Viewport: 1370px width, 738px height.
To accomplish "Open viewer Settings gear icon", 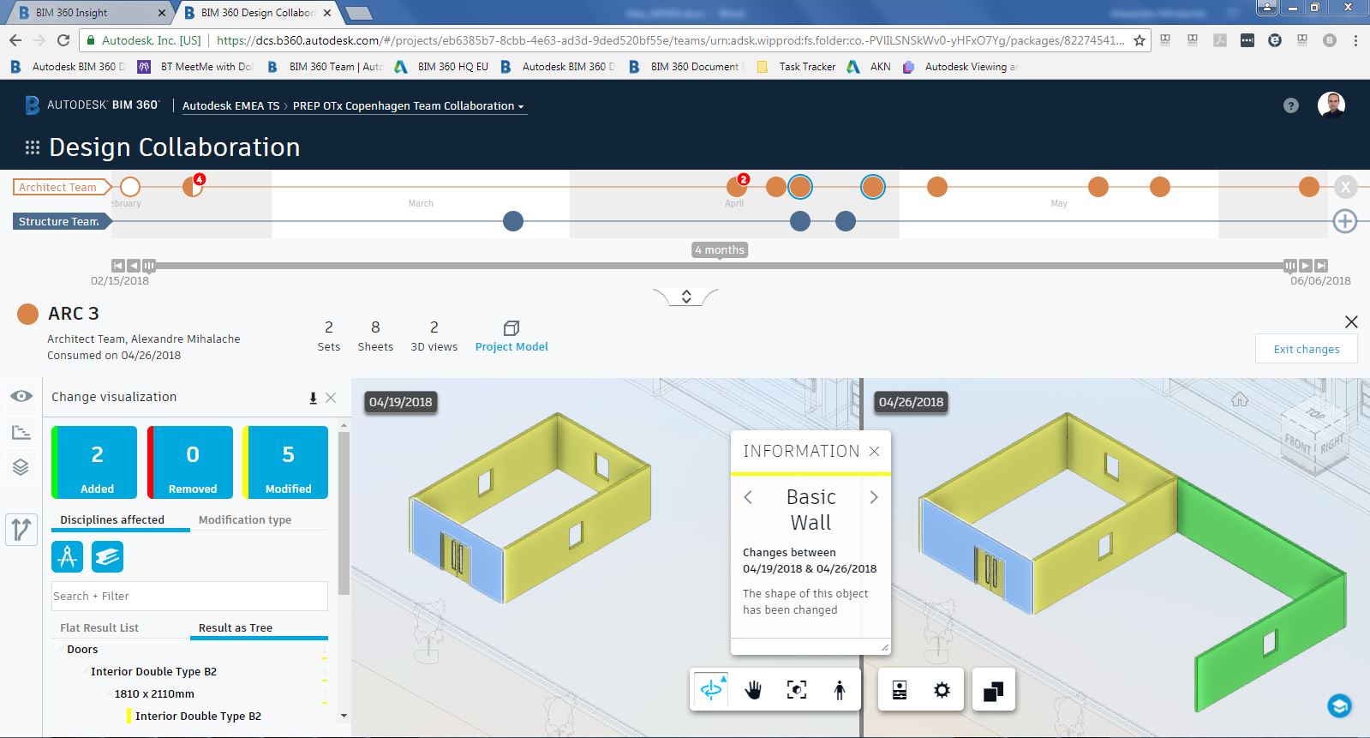I will (942, 690).
